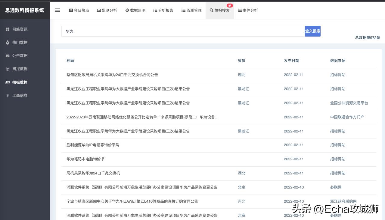Select the 事件分析 icon
Viewport: 385px width, 220px height.
tap(240, 10)
